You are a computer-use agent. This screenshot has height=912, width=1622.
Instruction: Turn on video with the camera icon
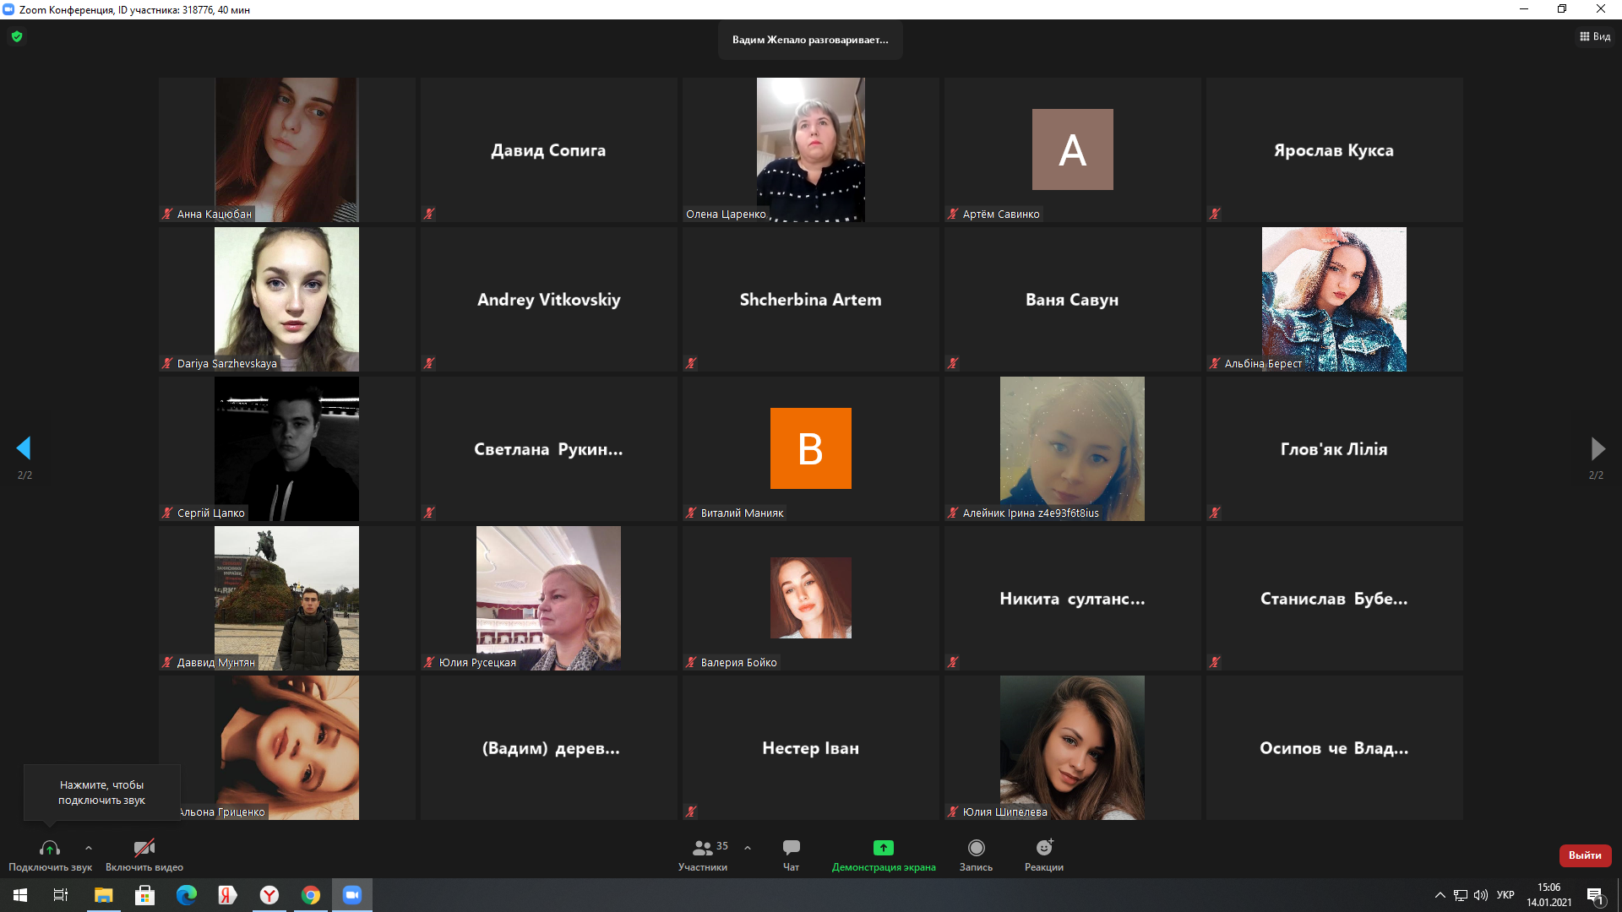pyautogui.click(x=144, y=848)
